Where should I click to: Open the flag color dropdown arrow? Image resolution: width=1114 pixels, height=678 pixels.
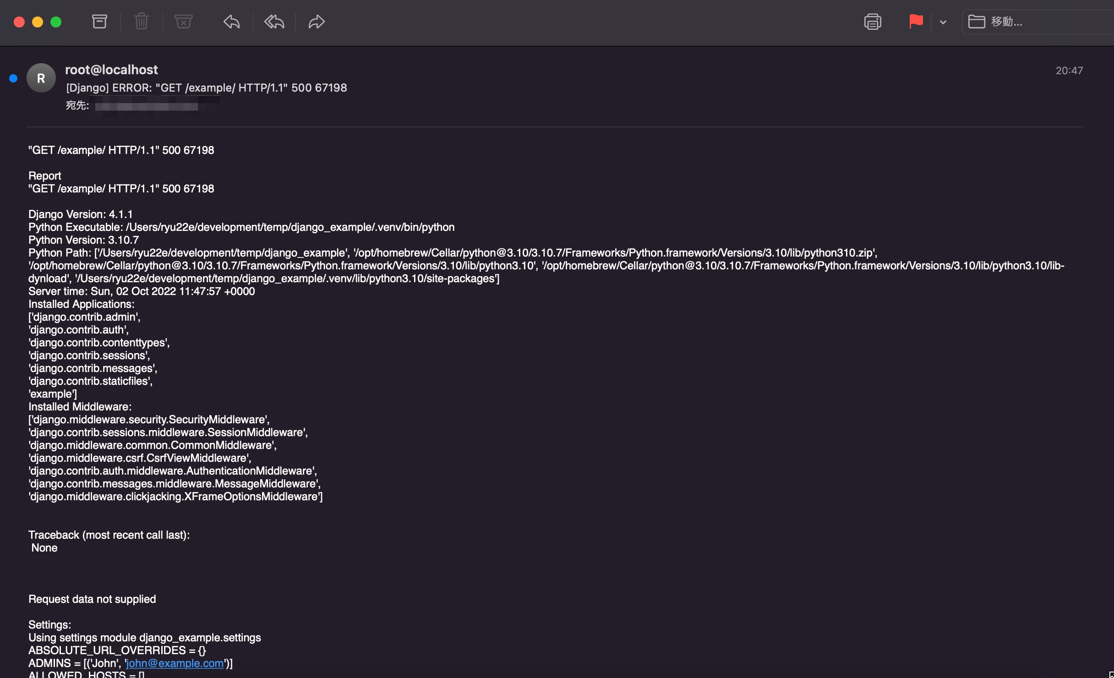pyautogui.click(x=943, y=22)
